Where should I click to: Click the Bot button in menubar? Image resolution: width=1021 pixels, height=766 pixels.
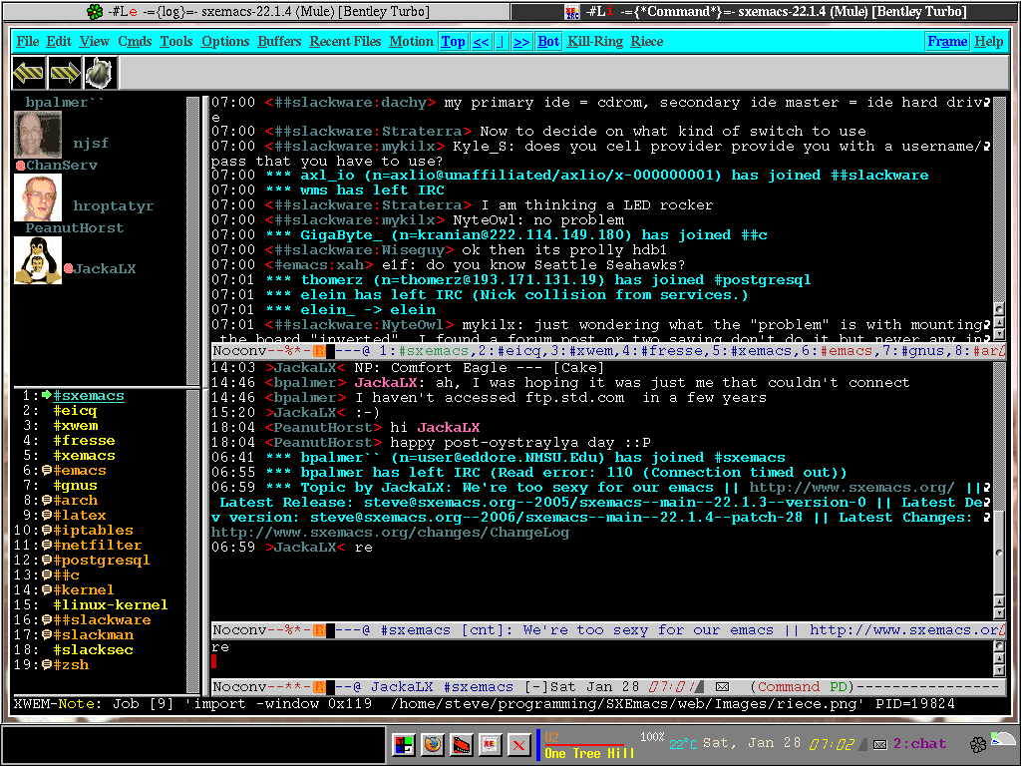coord(548,42)
